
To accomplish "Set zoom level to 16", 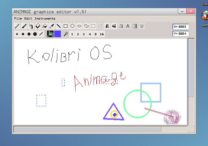I will tap(102, 34).
